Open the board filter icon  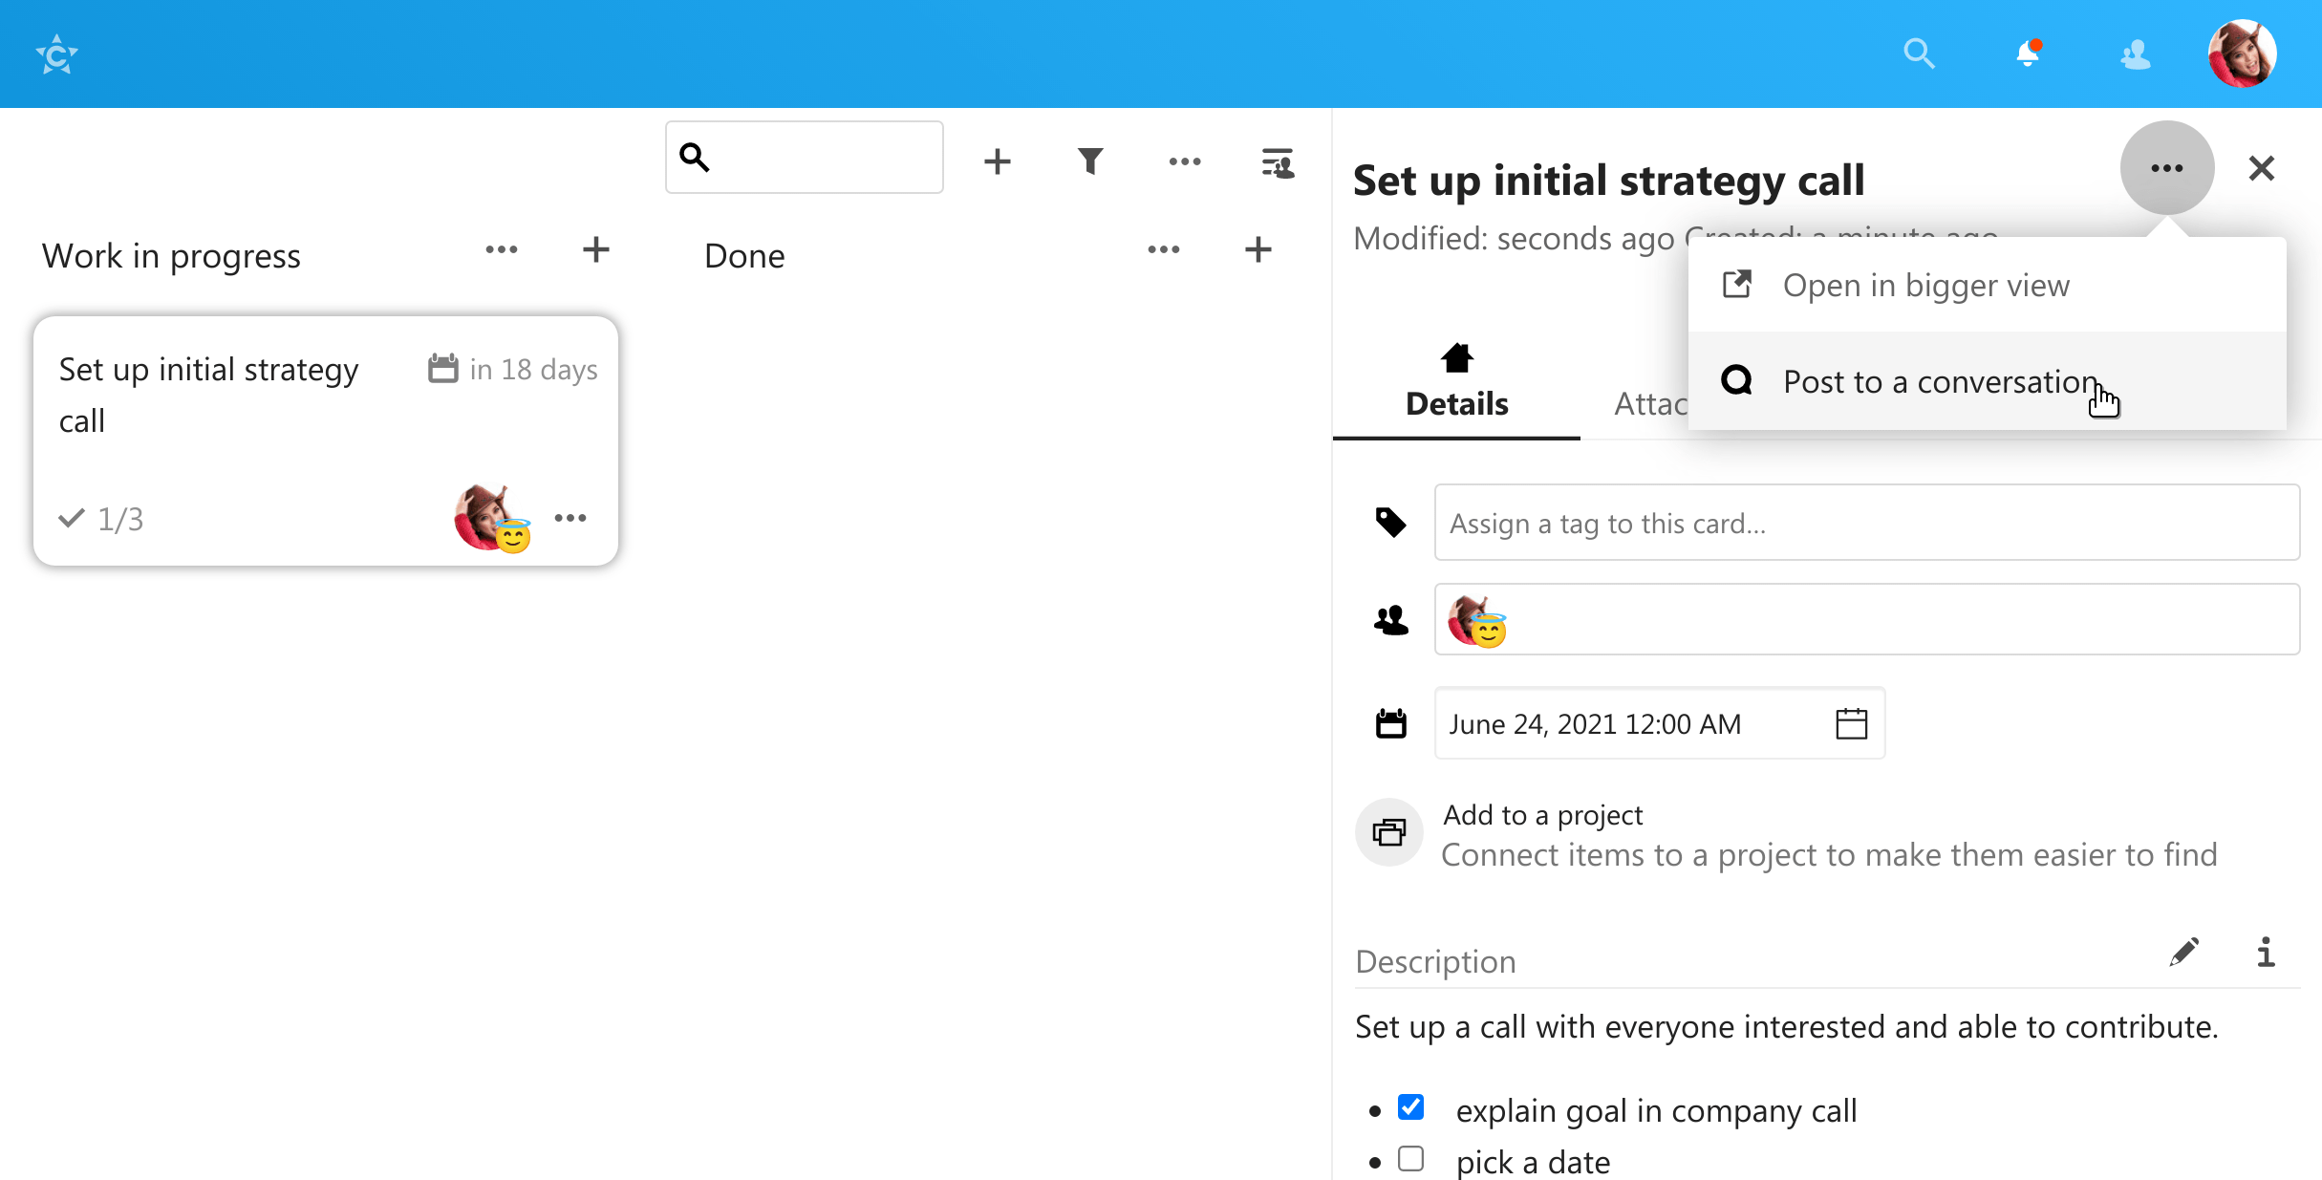1090,161
